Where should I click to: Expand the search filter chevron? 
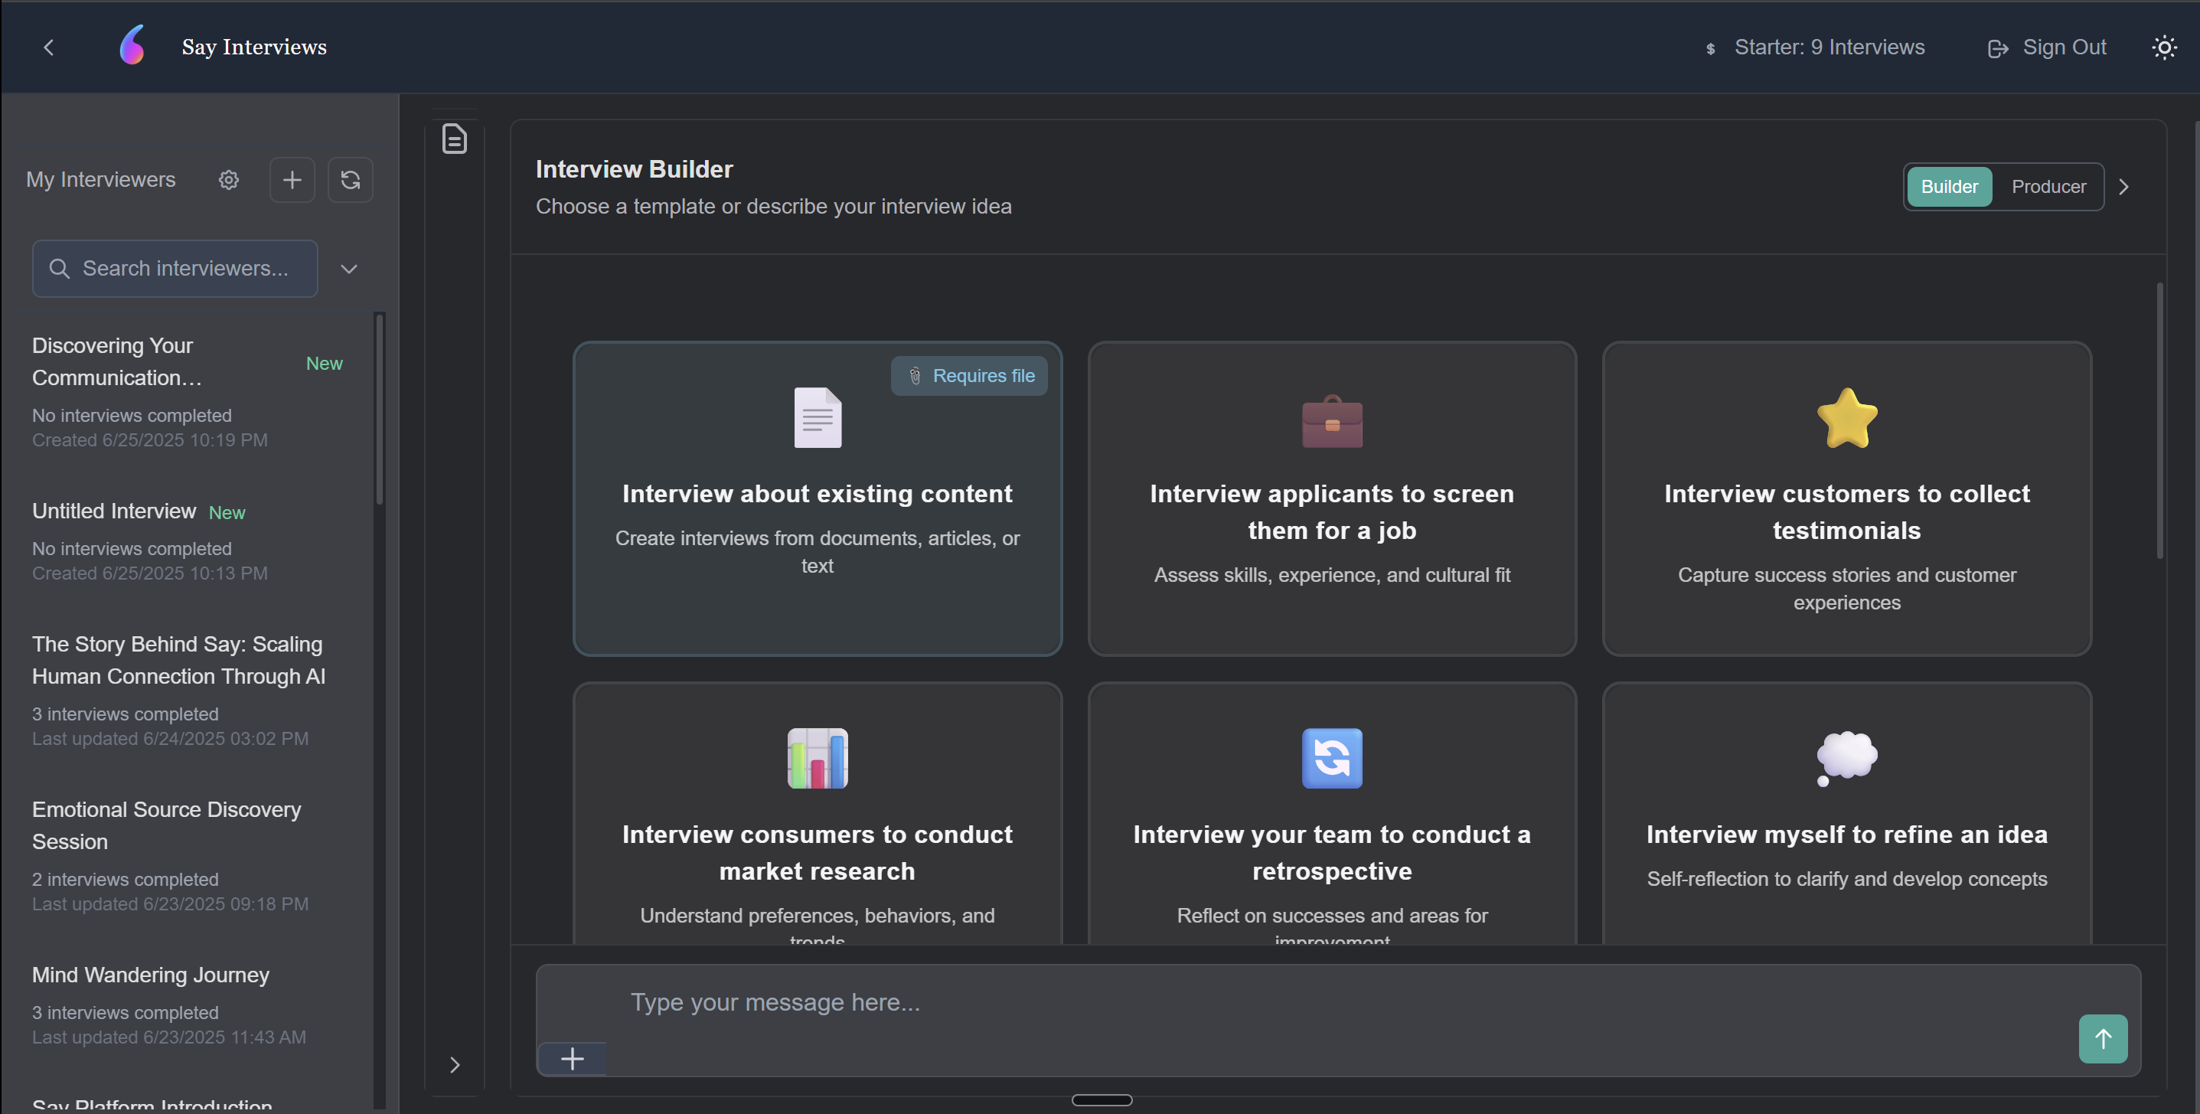[x=348, y=268]
